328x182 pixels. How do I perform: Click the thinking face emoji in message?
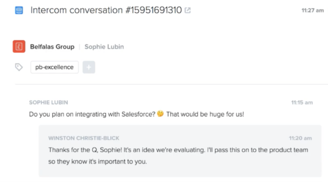pos(160,114)
